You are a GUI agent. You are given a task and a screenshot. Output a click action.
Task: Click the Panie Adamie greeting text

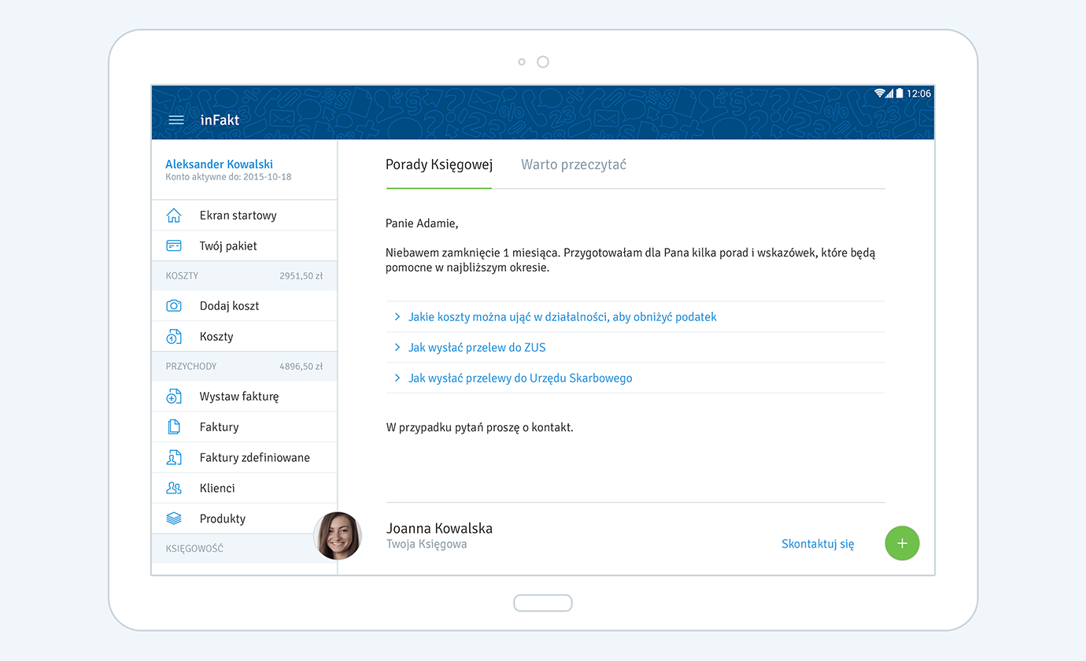click(422, 223)
